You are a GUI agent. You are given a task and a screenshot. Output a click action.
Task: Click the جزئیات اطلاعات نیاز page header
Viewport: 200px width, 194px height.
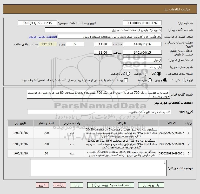177,9
